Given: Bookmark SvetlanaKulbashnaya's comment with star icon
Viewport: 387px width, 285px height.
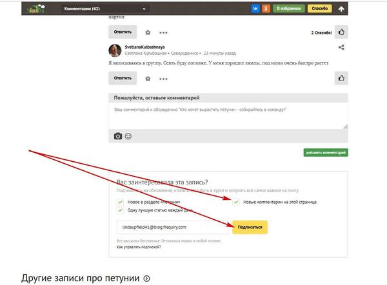Looking at the screenshot, I should 148,79.
